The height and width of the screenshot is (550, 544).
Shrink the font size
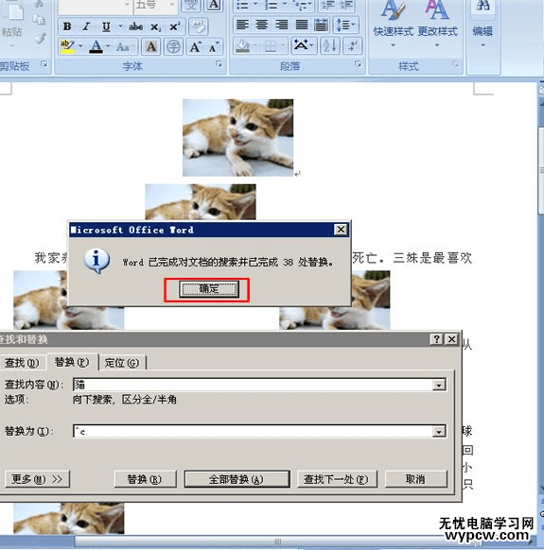(x=214, y=46)
